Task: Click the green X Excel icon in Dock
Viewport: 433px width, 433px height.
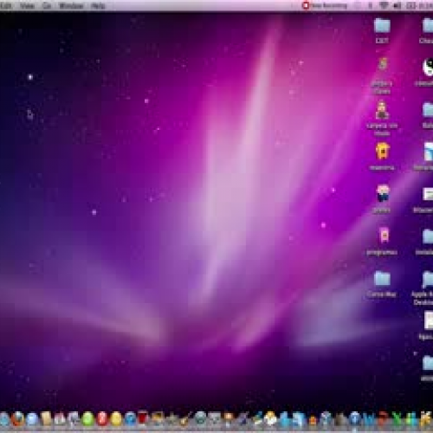Action: click(397, 419)
